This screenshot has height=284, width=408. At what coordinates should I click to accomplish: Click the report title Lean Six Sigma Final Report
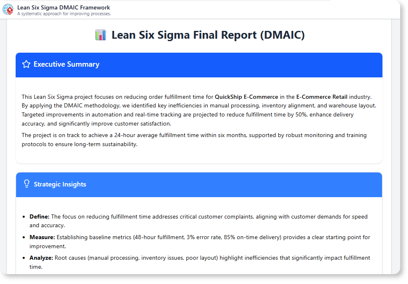[208, 35]
